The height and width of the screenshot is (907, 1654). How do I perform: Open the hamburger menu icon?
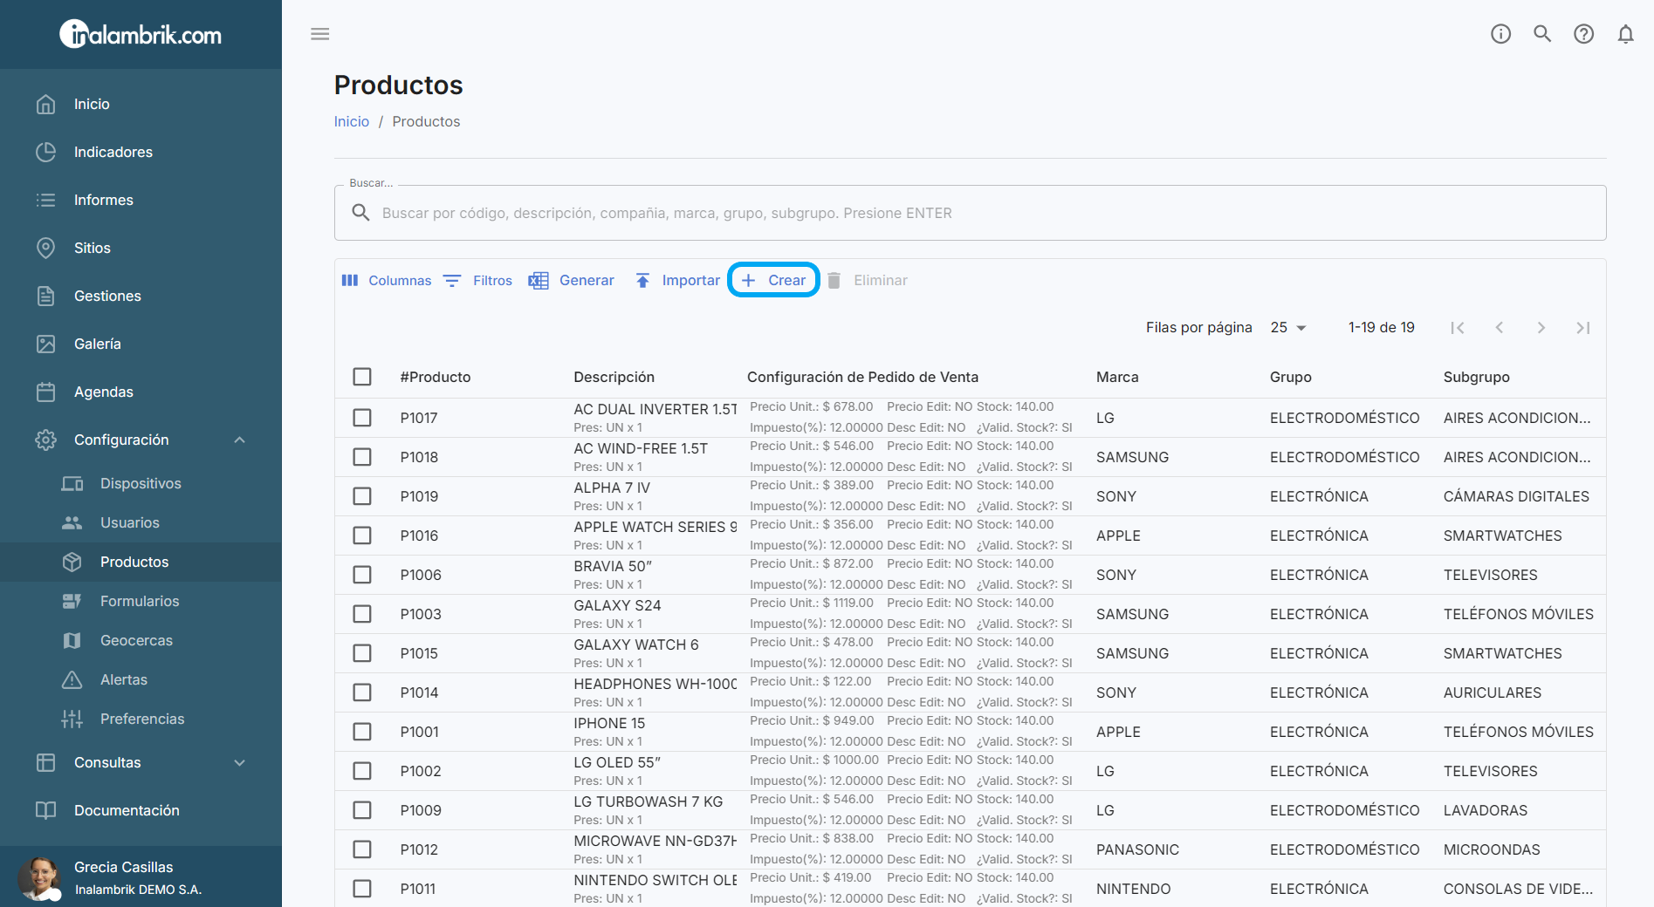click(x=320, y=34)
